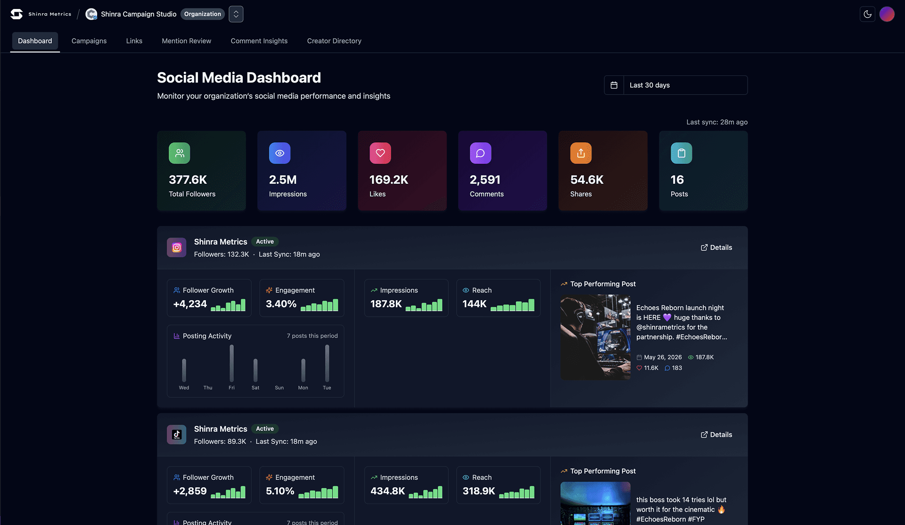Viewport: 905px width, 525px height.
Task: Click the TikTok Follower Growth +2,859 card
Action: click(209, 485)
